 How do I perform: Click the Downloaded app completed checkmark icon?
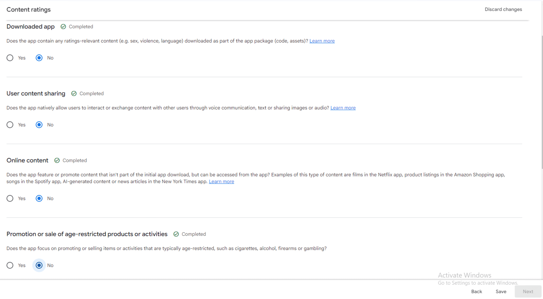coord(63,27)
